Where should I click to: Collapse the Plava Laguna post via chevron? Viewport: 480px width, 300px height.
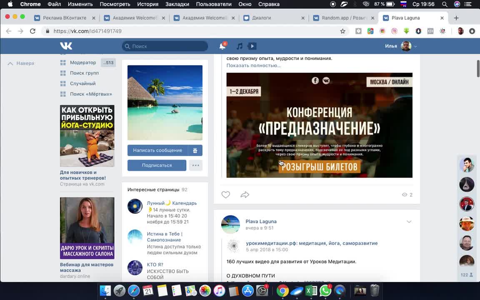pyautogui.click(x=409, y=222)
